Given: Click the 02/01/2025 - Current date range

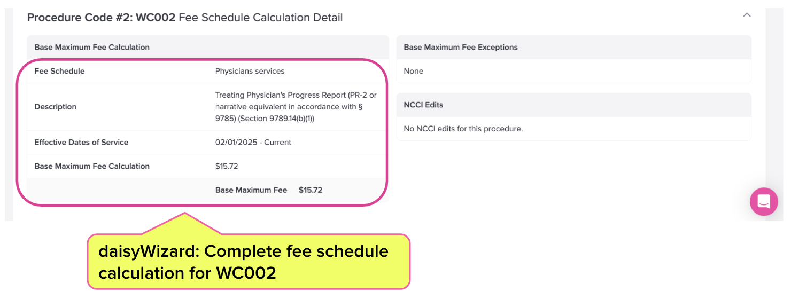Looking at the screenshot, I should [253, 143].
